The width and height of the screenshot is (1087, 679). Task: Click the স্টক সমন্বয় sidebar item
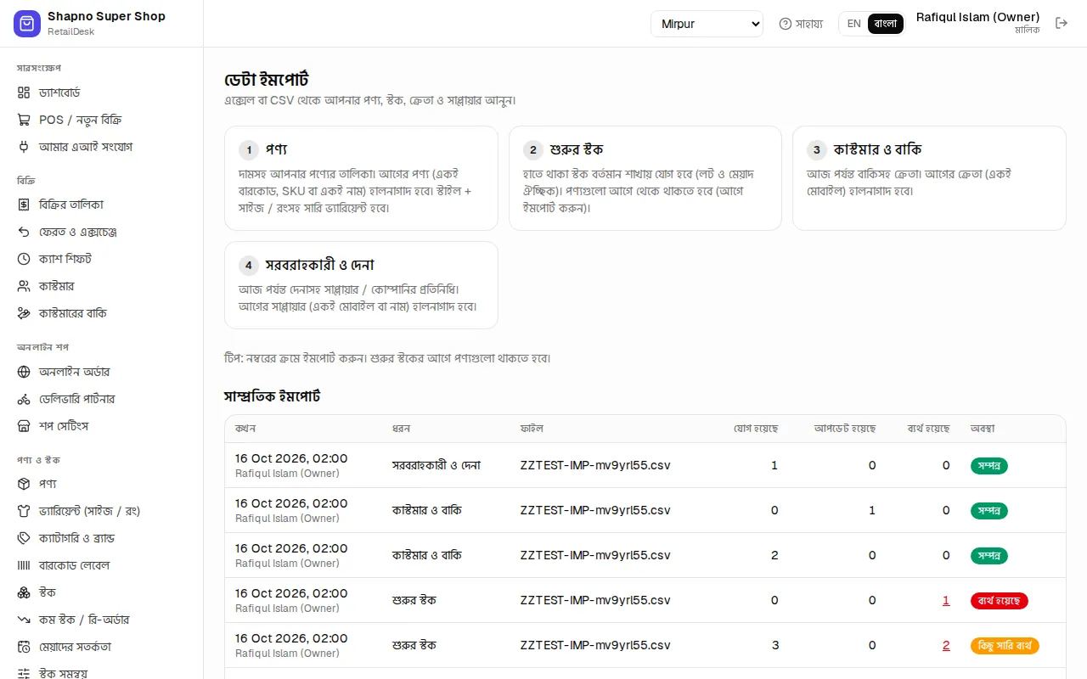click(x=101, y=673)
